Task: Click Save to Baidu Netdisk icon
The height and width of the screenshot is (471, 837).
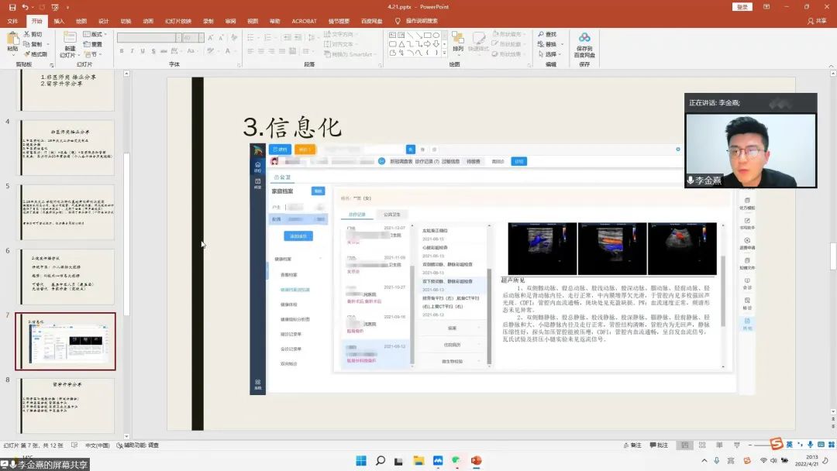Action: pos(584,44)
